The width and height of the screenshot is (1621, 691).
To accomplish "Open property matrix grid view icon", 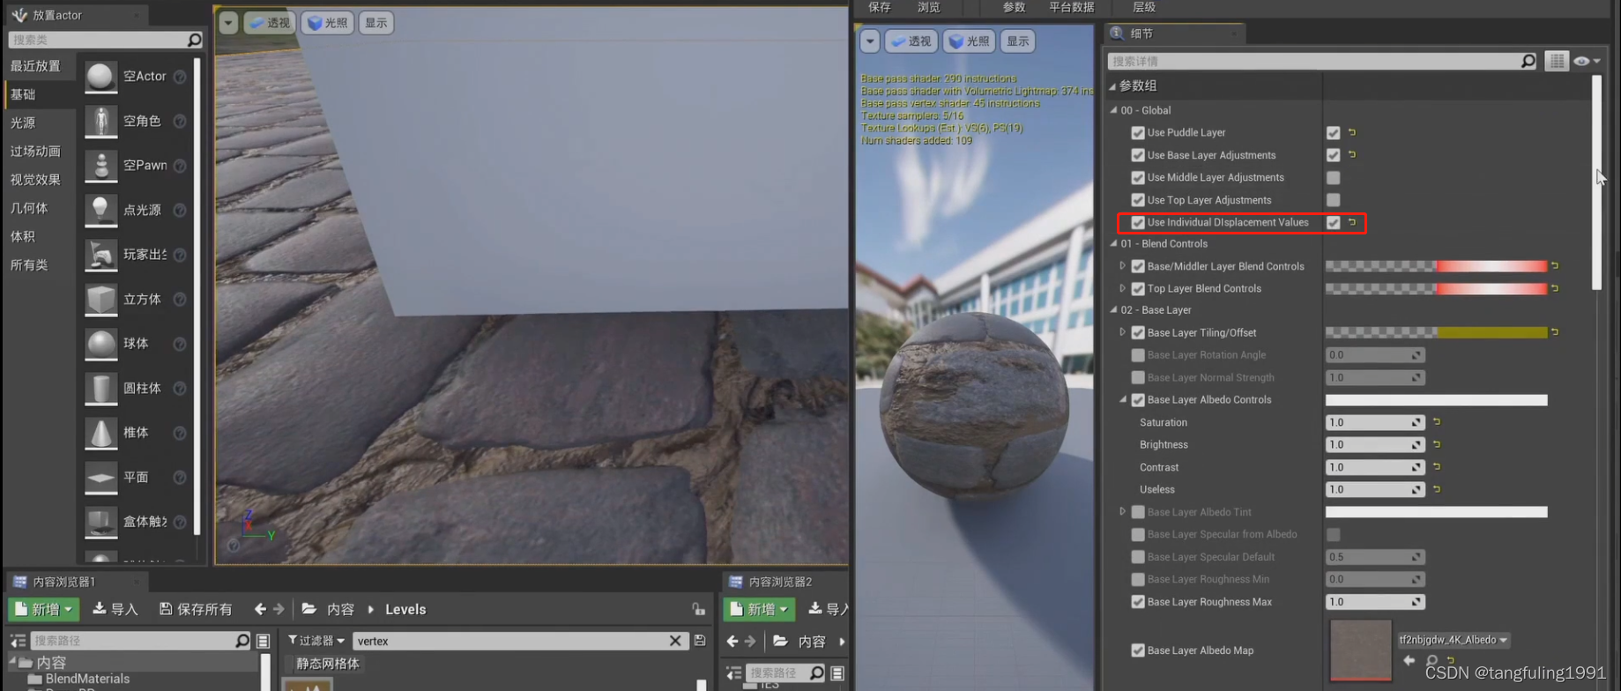I will 1557,61.
